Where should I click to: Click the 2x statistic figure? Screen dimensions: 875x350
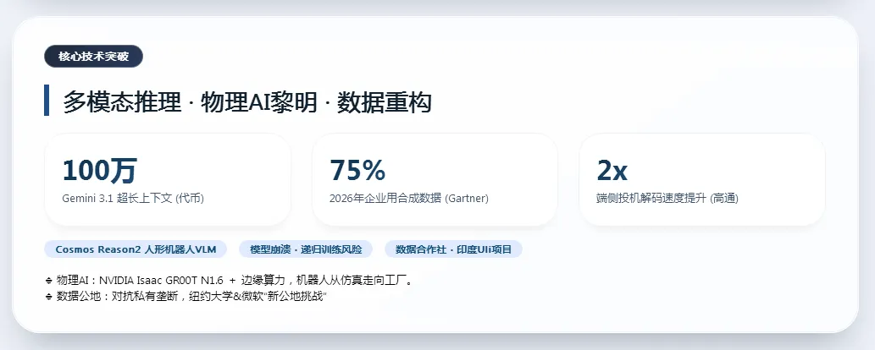(x=612, y=171)
